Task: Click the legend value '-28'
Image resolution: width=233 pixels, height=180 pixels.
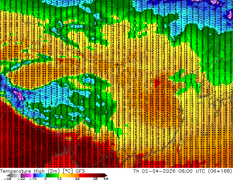Action: (x=7, y=179)
